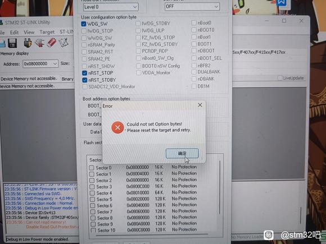Image resolution: width=326 pixels, height=244 pixels.
Task: Click the Disconnect from target icon
Action: pyautogui.click(x=40, y=43)
